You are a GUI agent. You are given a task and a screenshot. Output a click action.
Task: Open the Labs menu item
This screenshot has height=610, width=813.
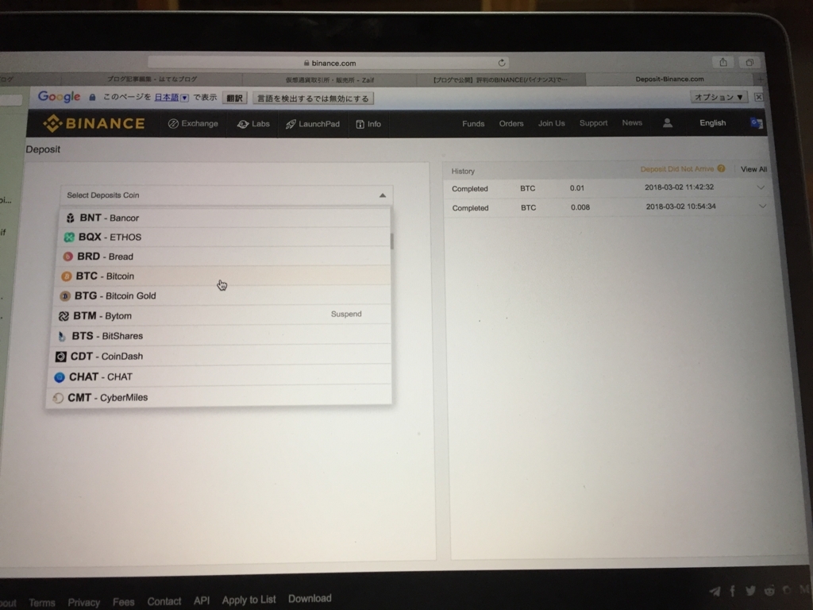tap(253, 124)
